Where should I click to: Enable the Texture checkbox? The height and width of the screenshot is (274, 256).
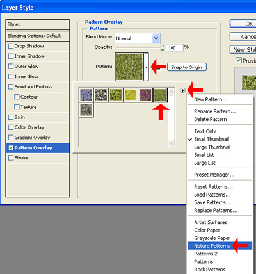click(x=17, y=107)
